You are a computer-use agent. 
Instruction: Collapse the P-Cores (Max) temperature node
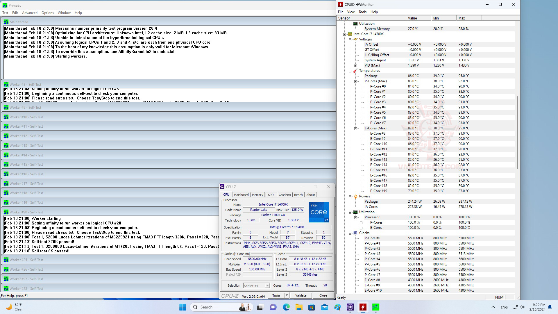tap(355, 81)
